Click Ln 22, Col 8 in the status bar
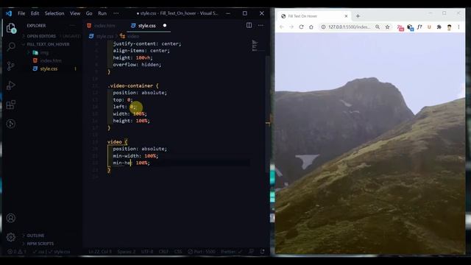 click(100, 252)
